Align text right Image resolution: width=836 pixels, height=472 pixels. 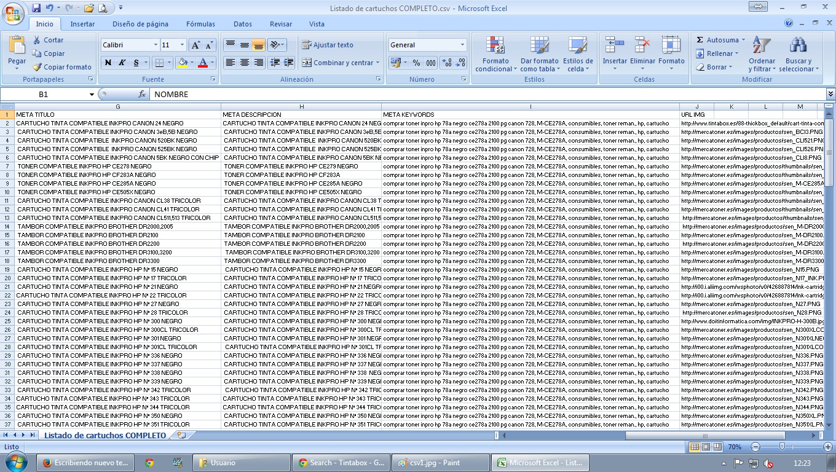258,63
